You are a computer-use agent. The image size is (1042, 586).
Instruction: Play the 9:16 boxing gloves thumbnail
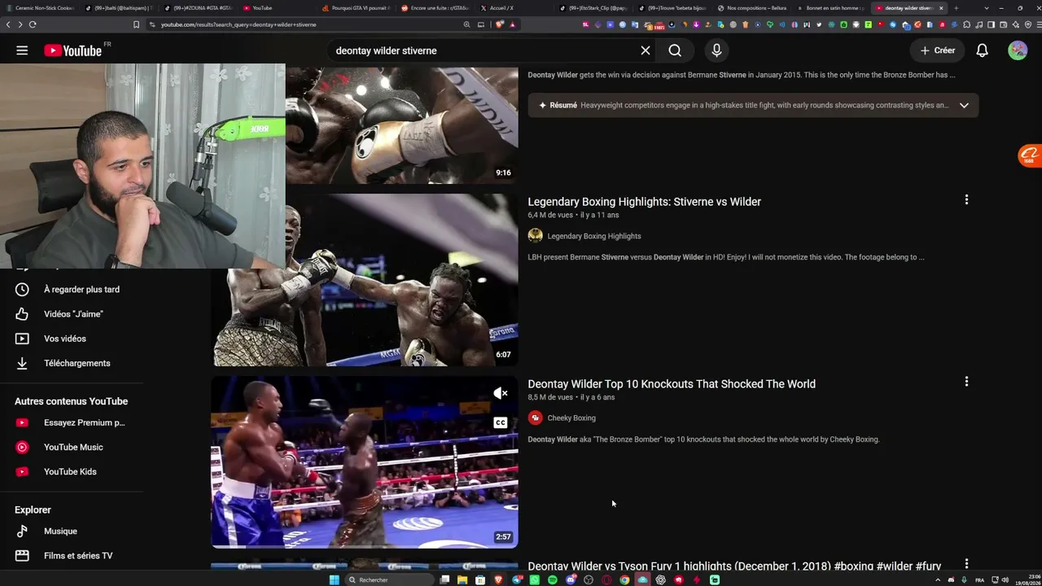point(402,125)
